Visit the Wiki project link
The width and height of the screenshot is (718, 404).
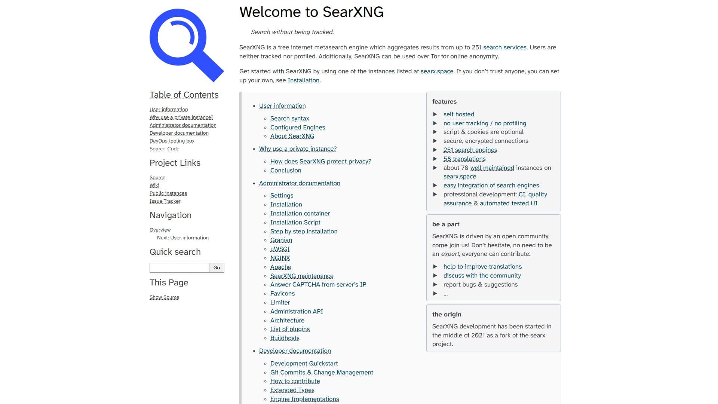[154, 186]
